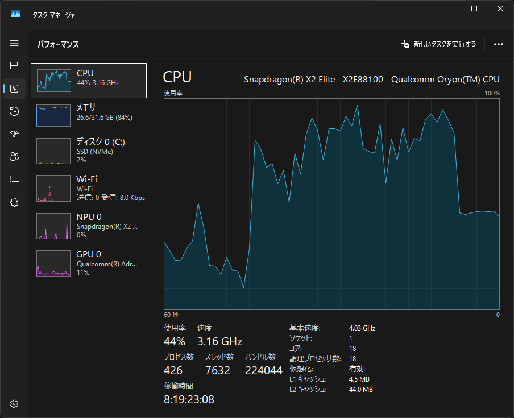Open the App history page icon
Screen dimensions: 514x418
[x=15, y=111]
